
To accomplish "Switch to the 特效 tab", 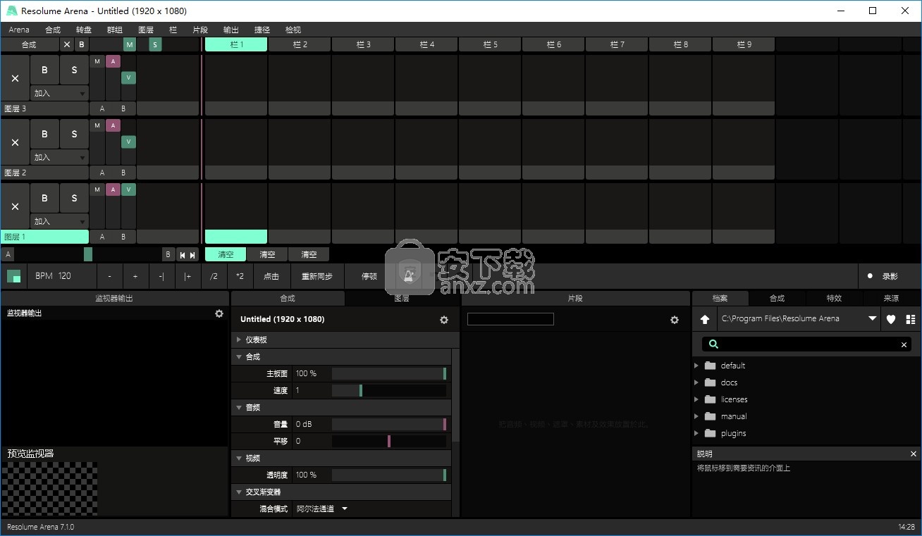I will [x=834, y=298].
